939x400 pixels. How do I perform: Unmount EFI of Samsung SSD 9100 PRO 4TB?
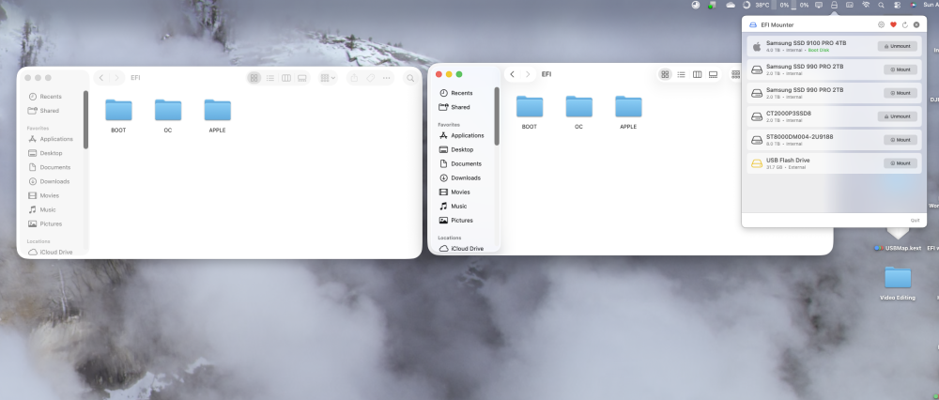point(897,46)
